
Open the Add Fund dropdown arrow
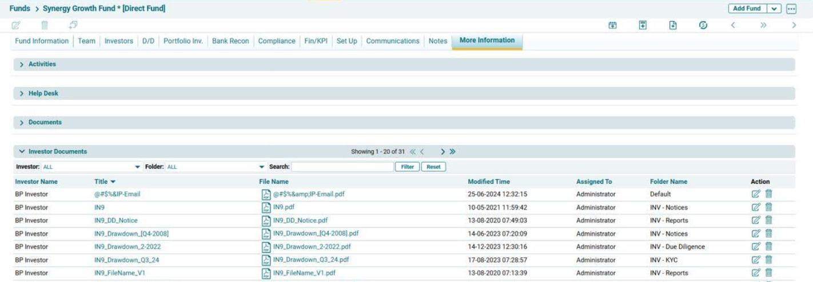774,9
